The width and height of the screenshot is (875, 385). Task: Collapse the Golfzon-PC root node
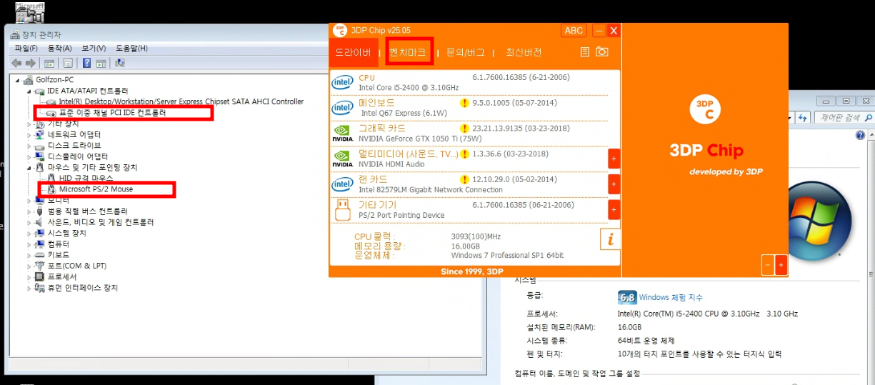click(x=18, y=80)
